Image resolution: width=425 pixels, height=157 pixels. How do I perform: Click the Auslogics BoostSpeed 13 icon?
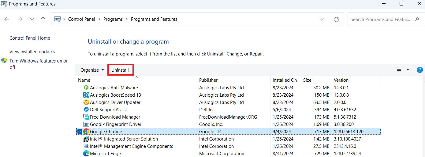click(x=86, y=95)
